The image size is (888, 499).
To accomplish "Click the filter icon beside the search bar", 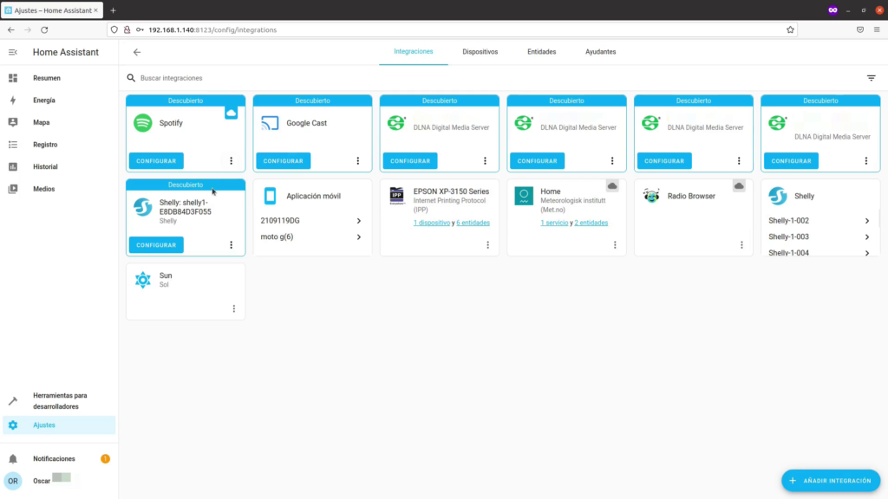I will (871, 77).
